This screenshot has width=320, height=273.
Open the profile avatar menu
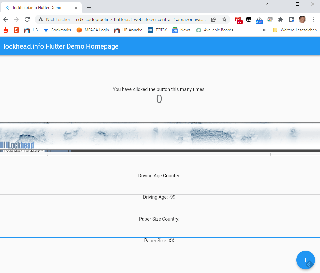click(x=302, y=19)
